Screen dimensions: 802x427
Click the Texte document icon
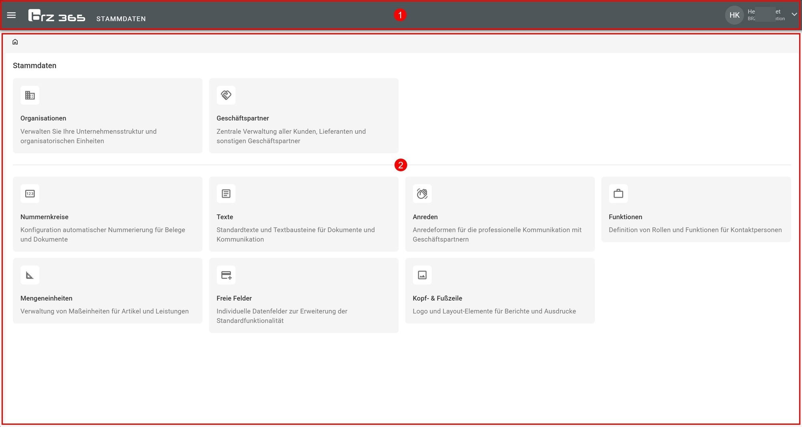(226, 194)
